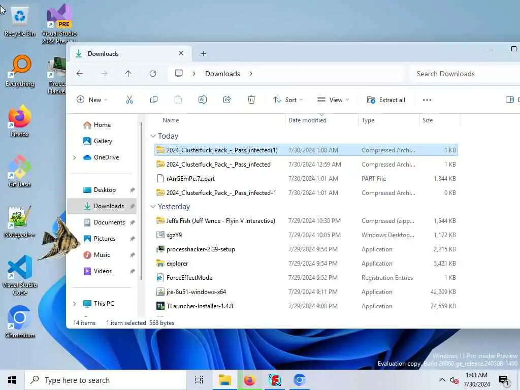Select the processhacker-2.39-setup file

click(x=306, y=249)
